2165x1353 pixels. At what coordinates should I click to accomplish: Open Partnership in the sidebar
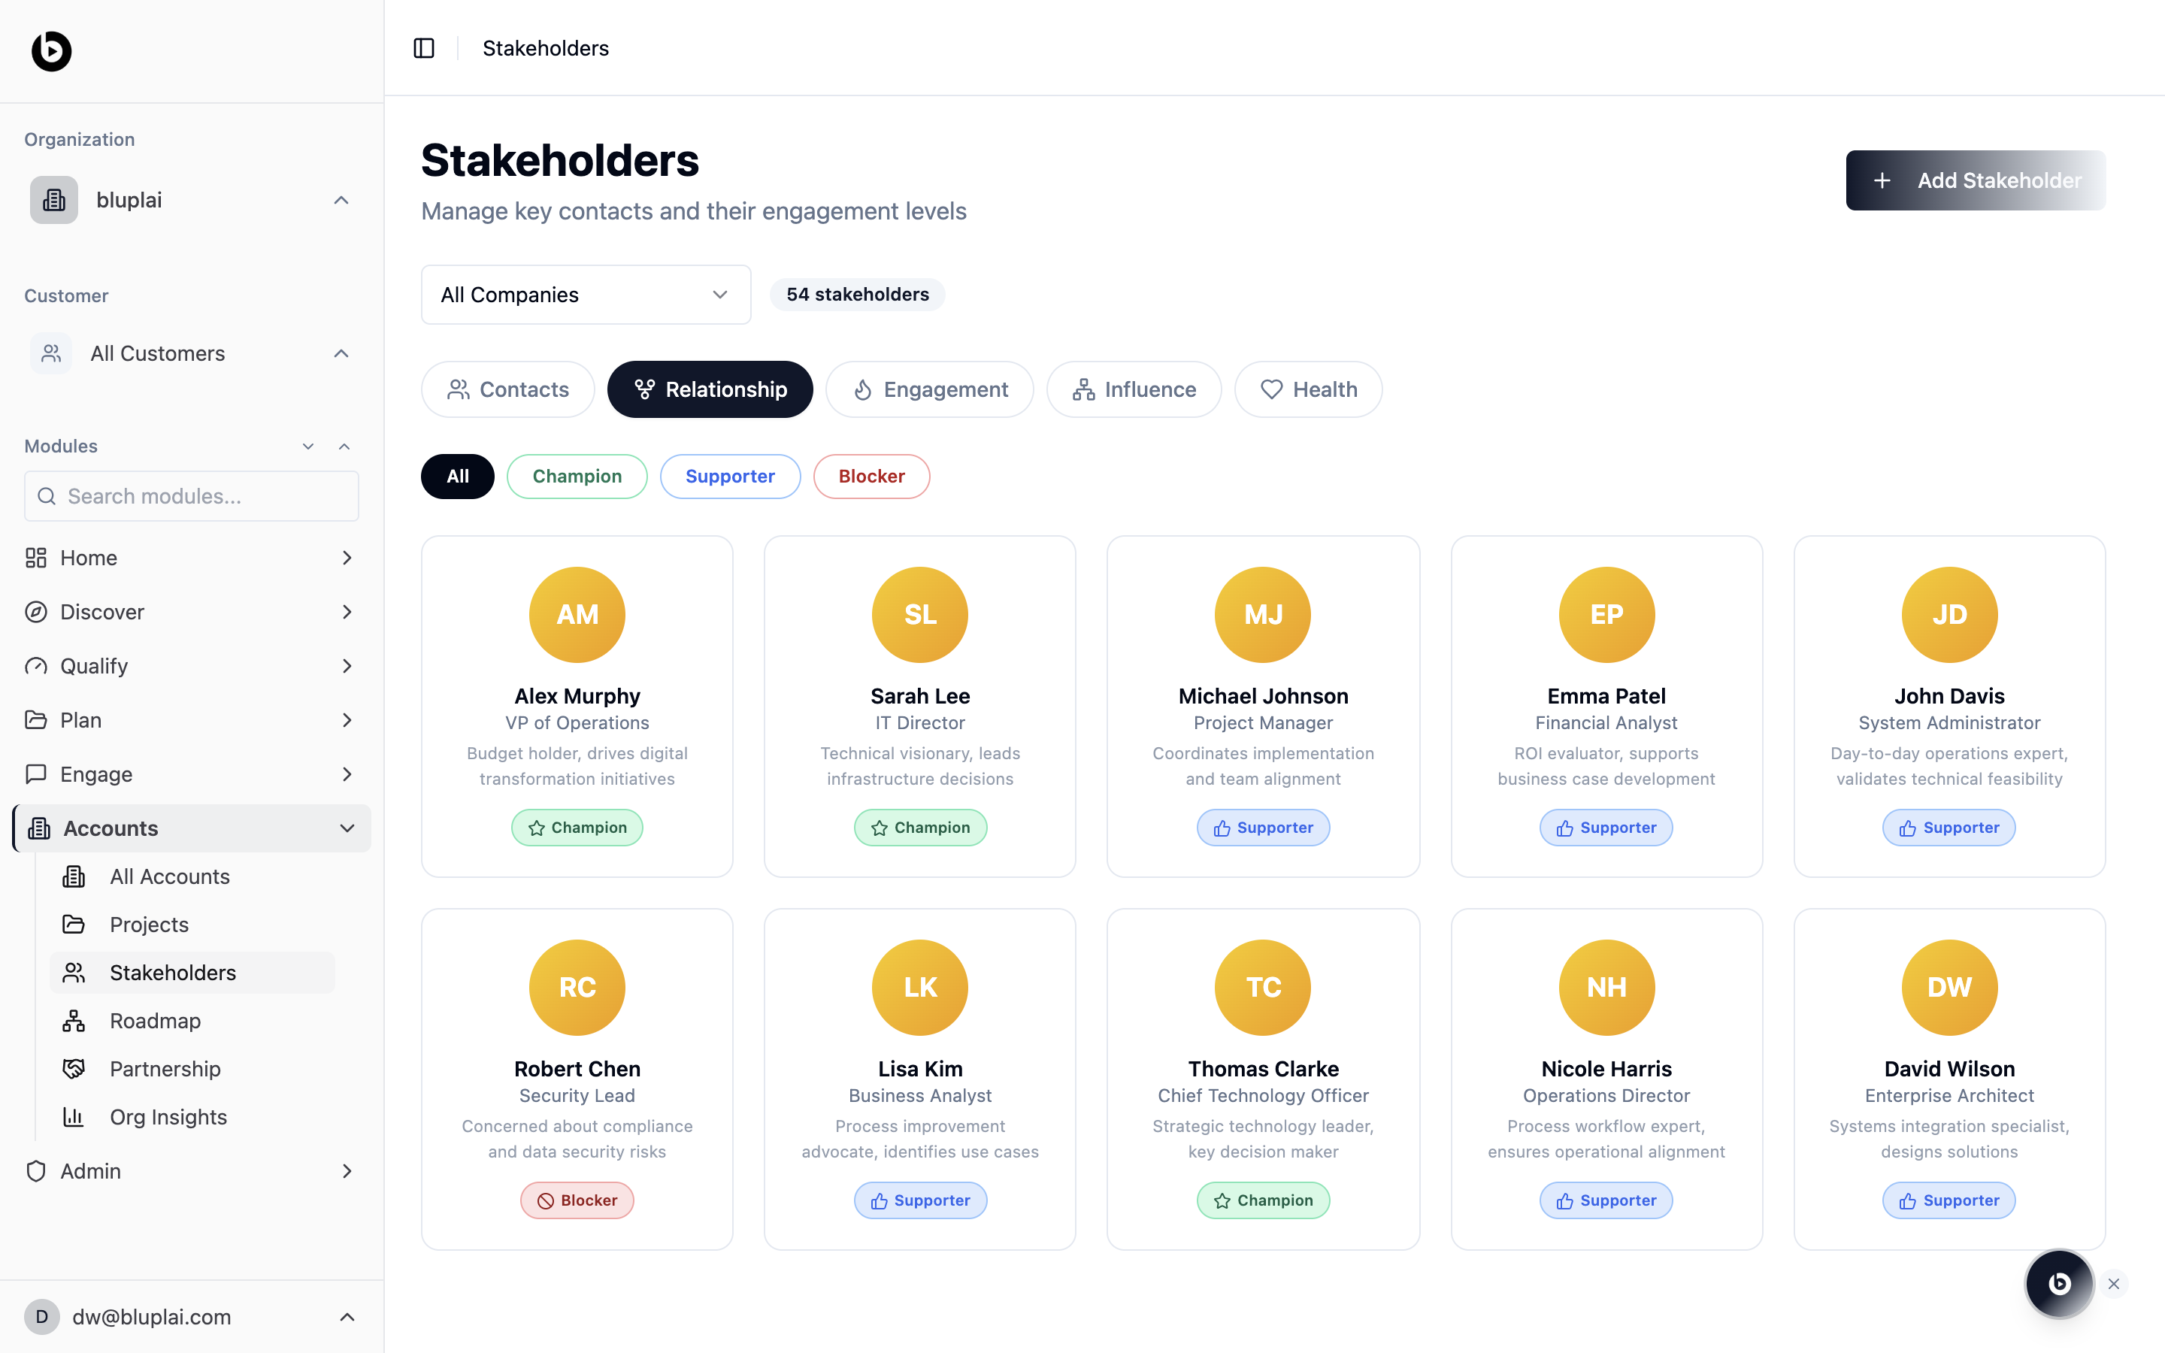coord(165,1070)
